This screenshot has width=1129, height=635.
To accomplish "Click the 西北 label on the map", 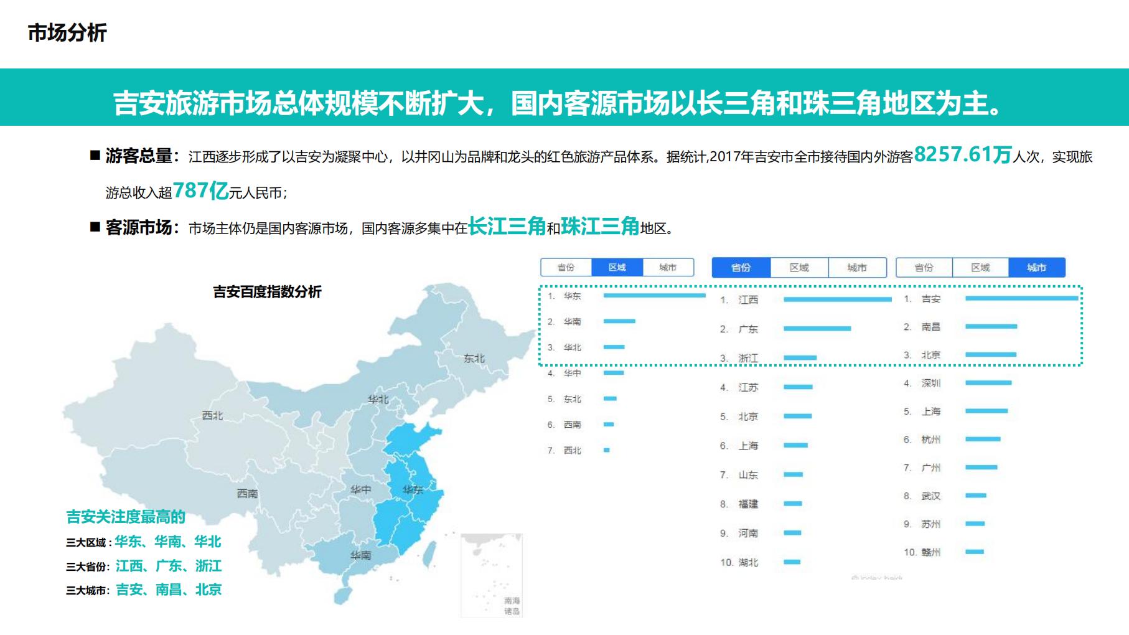I will pyautogui.click(x=212, y=415).
